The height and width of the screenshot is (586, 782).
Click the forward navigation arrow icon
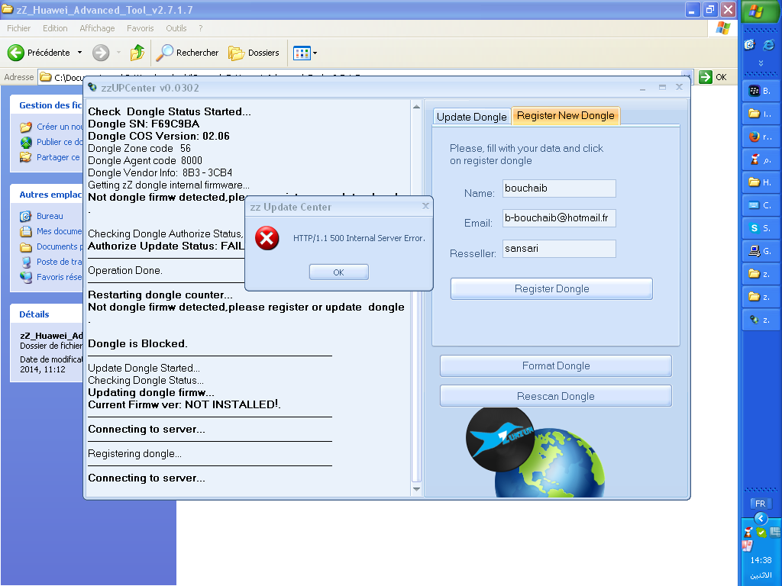point(101,53)
